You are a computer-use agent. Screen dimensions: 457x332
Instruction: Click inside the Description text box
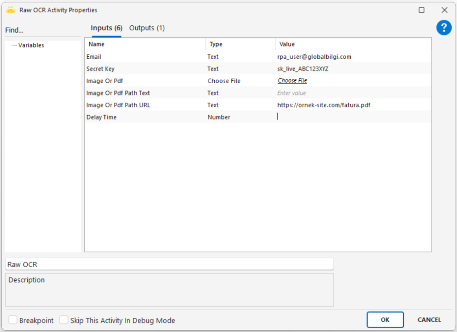point(169,290)
